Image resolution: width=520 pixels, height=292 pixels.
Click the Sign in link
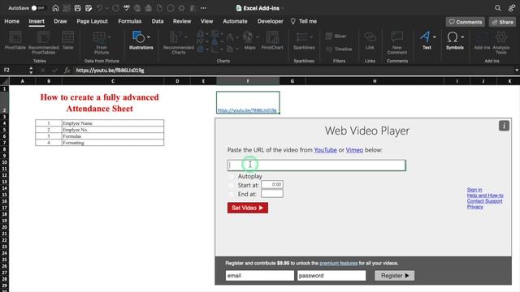[x=474, y=190]
